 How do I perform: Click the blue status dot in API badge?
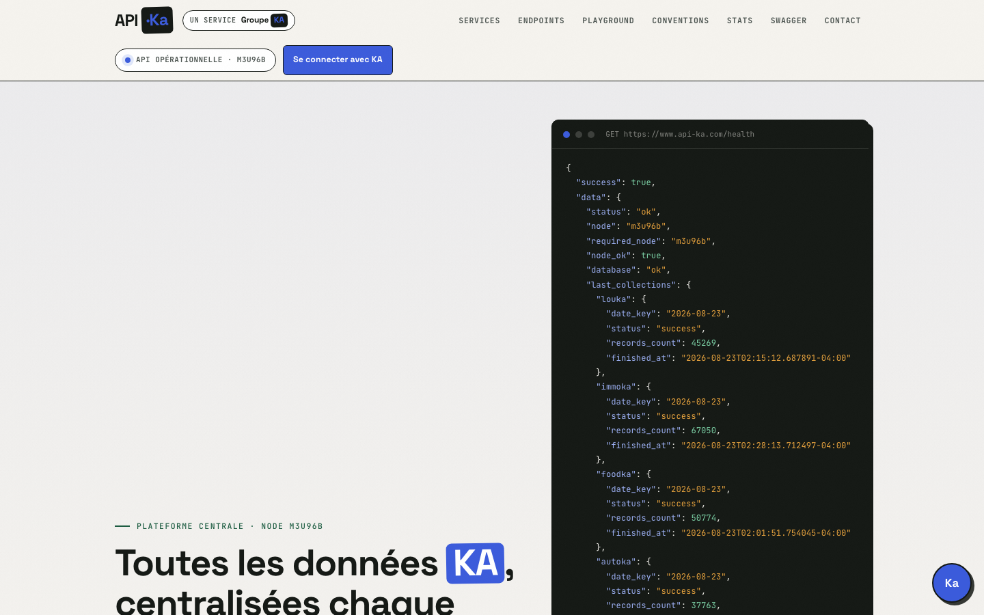point(128,60)
